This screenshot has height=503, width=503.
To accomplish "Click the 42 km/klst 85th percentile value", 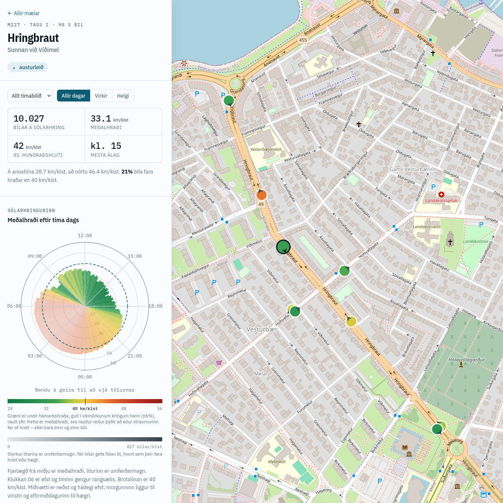I will [x=27, y=146].
